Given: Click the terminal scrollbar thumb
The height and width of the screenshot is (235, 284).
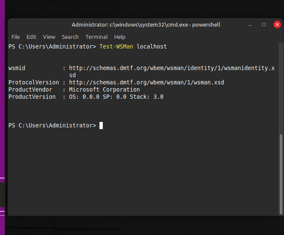Looking at the screenshot, I should click(x=281, y=173).
